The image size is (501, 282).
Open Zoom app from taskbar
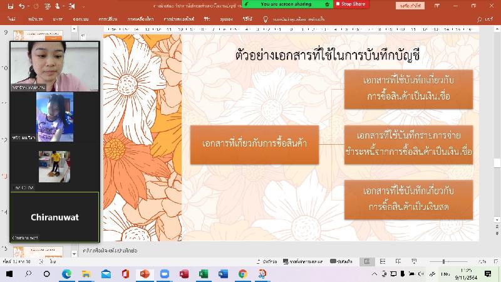click(165, 274)
